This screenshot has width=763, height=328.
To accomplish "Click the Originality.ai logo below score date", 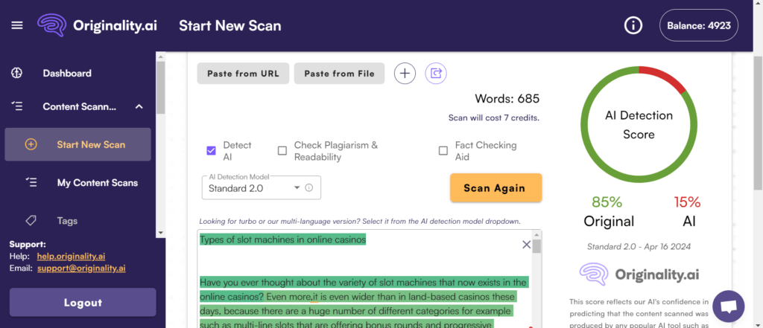I will 639,274.
